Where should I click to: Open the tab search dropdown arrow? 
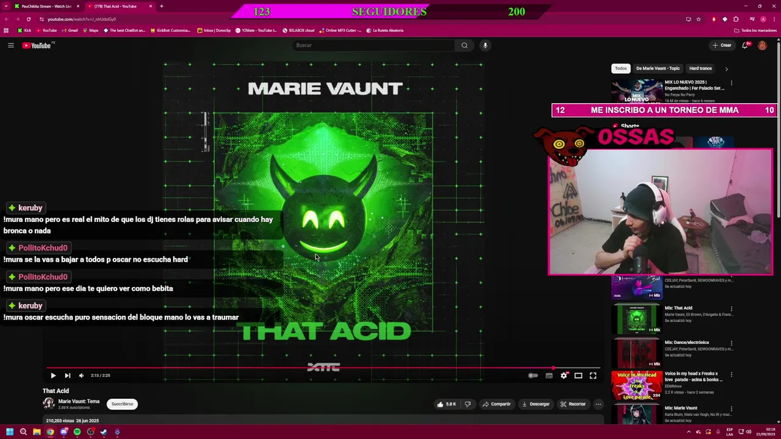point(5,6)
